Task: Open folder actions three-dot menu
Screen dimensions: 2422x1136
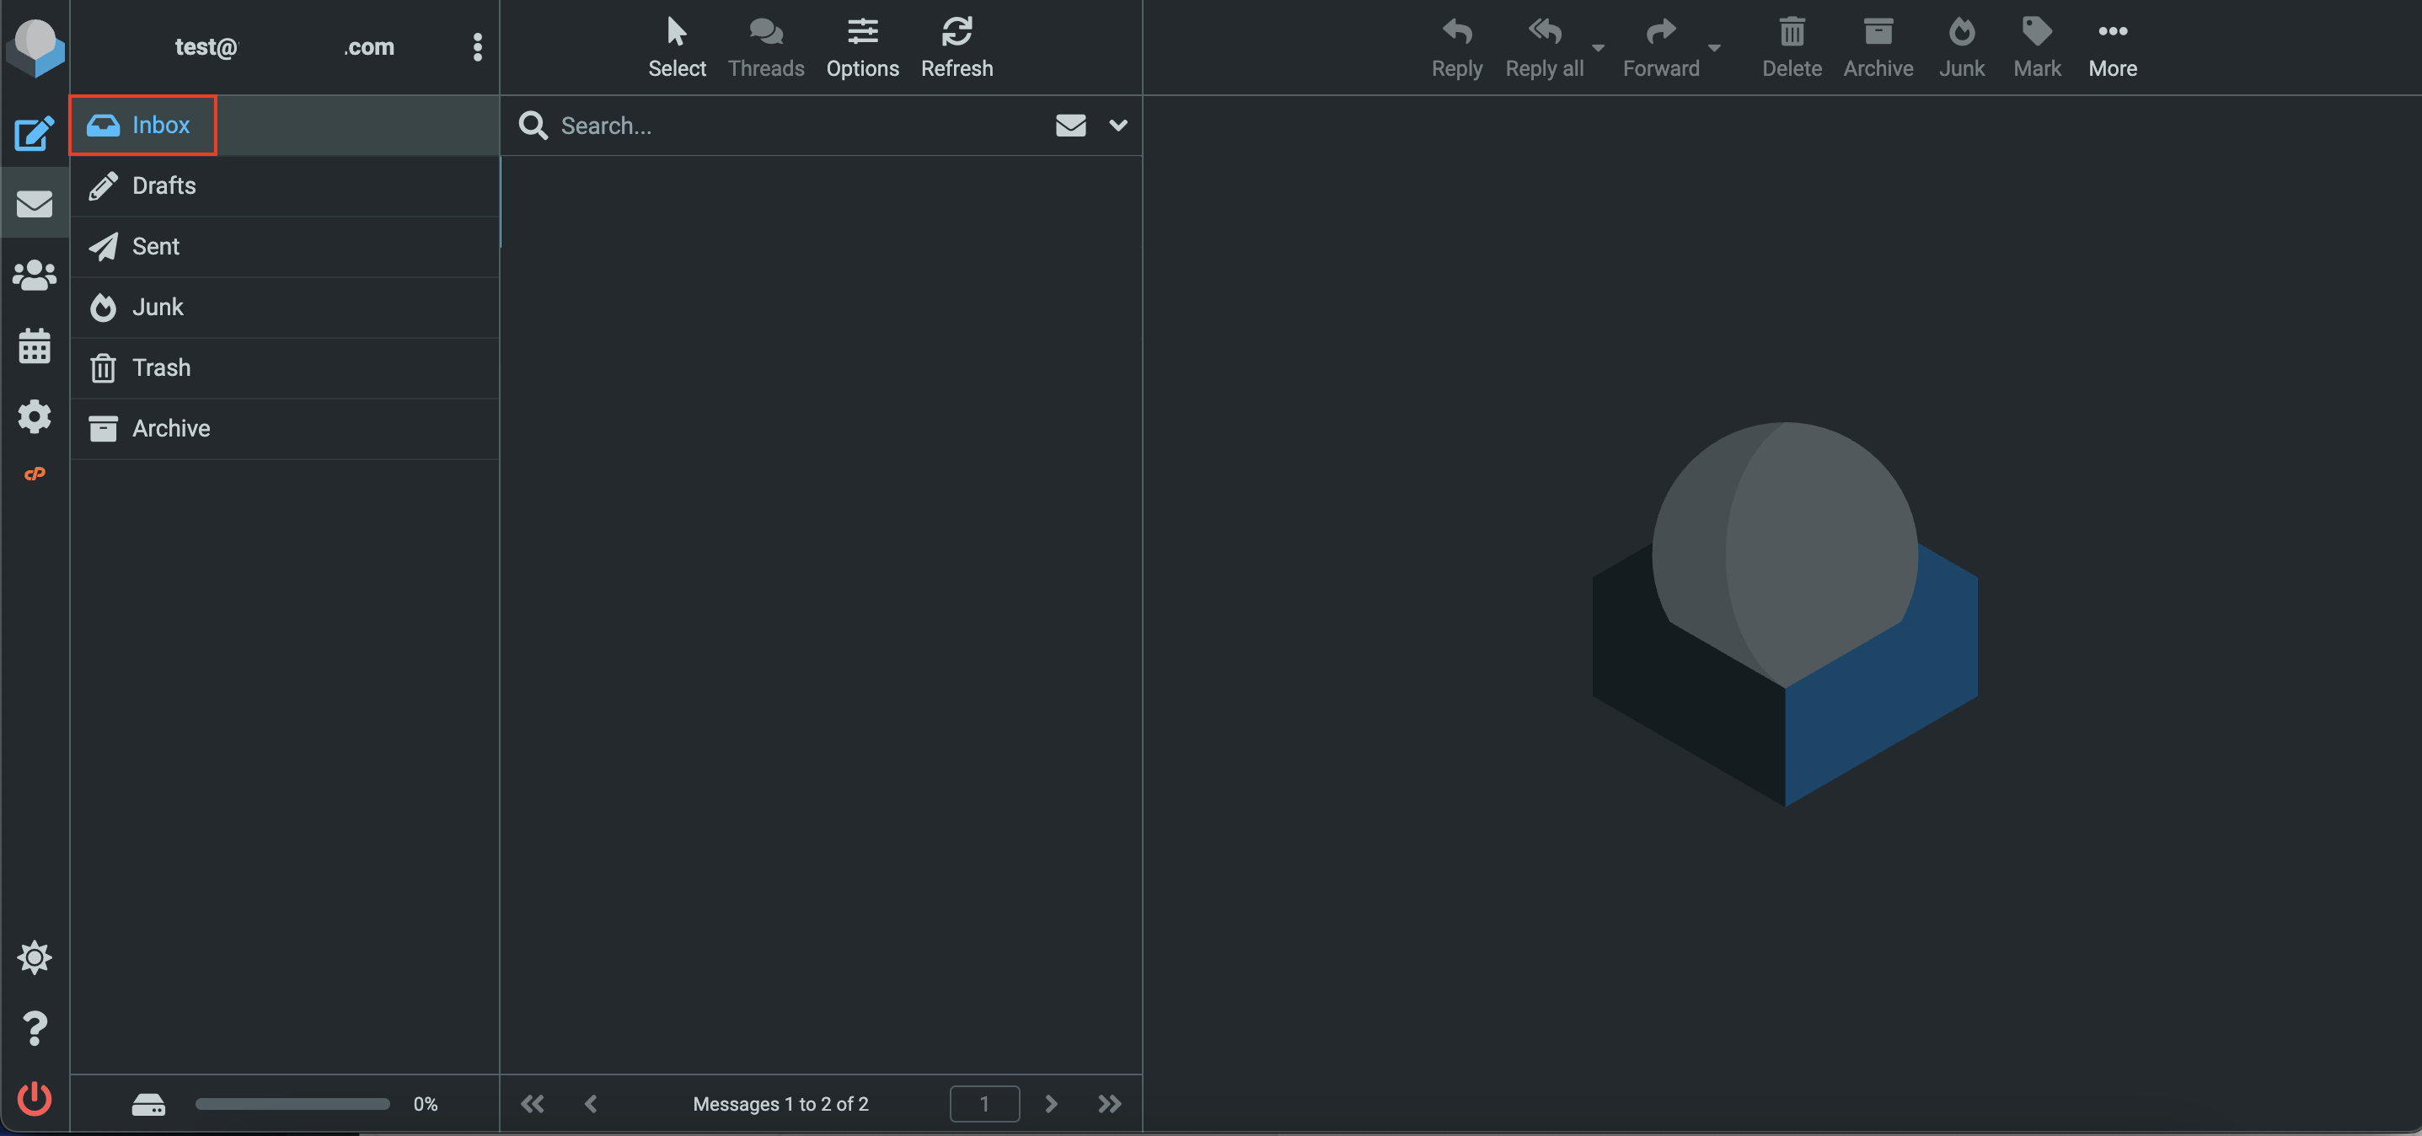Action: click(x=477, y=47)
